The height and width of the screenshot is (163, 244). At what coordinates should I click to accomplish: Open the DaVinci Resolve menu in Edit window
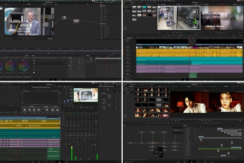[x=129, y=0]
